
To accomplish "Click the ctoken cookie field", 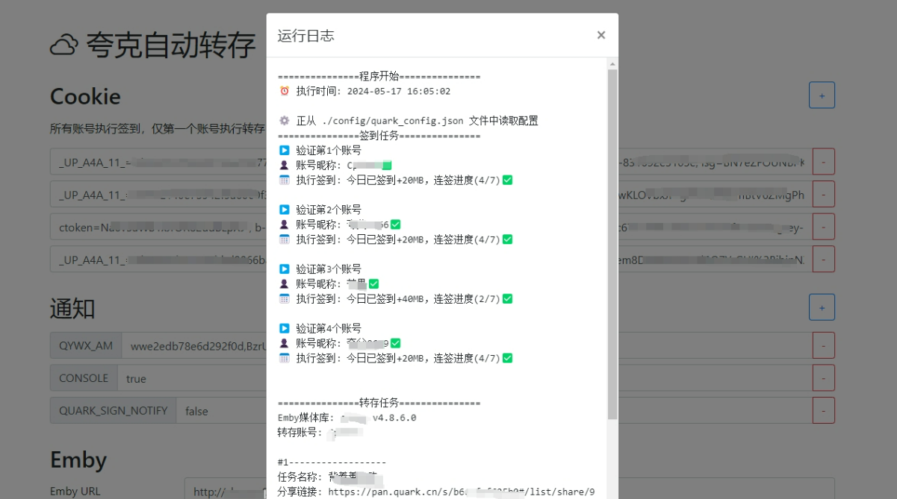I will (x=149, y=226).
